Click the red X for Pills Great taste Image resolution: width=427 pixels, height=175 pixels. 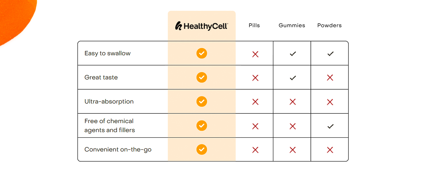(x=255, y=78)
